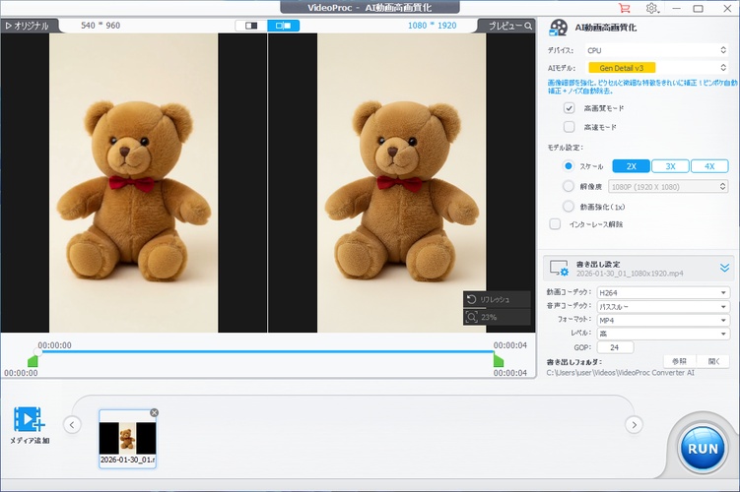
Task: Choose 3X scale
Action: click(x=670, y=166)
